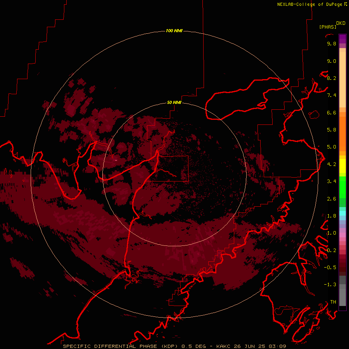Screen dimensions: 349x349
Task: Click the [PHAS] units label
Action: [x=328, y=27]
